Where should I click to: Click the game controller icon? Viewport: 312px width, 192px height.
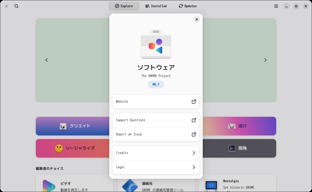[232, 126]
